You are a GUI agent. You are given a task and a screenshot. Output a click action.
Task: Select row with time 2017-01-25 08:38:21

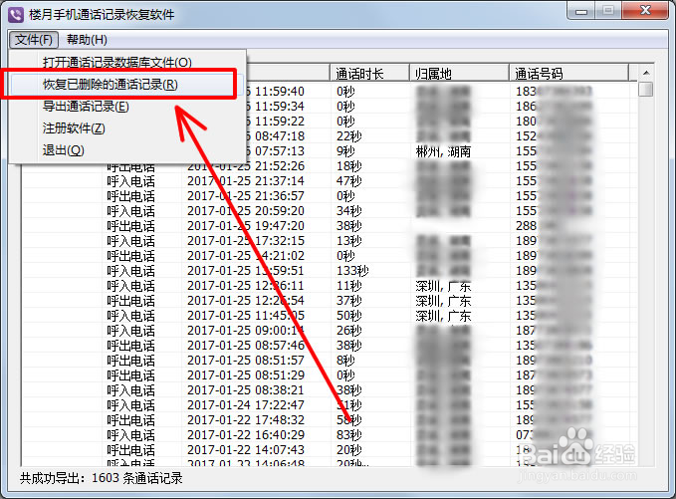(x=330, y=390)
